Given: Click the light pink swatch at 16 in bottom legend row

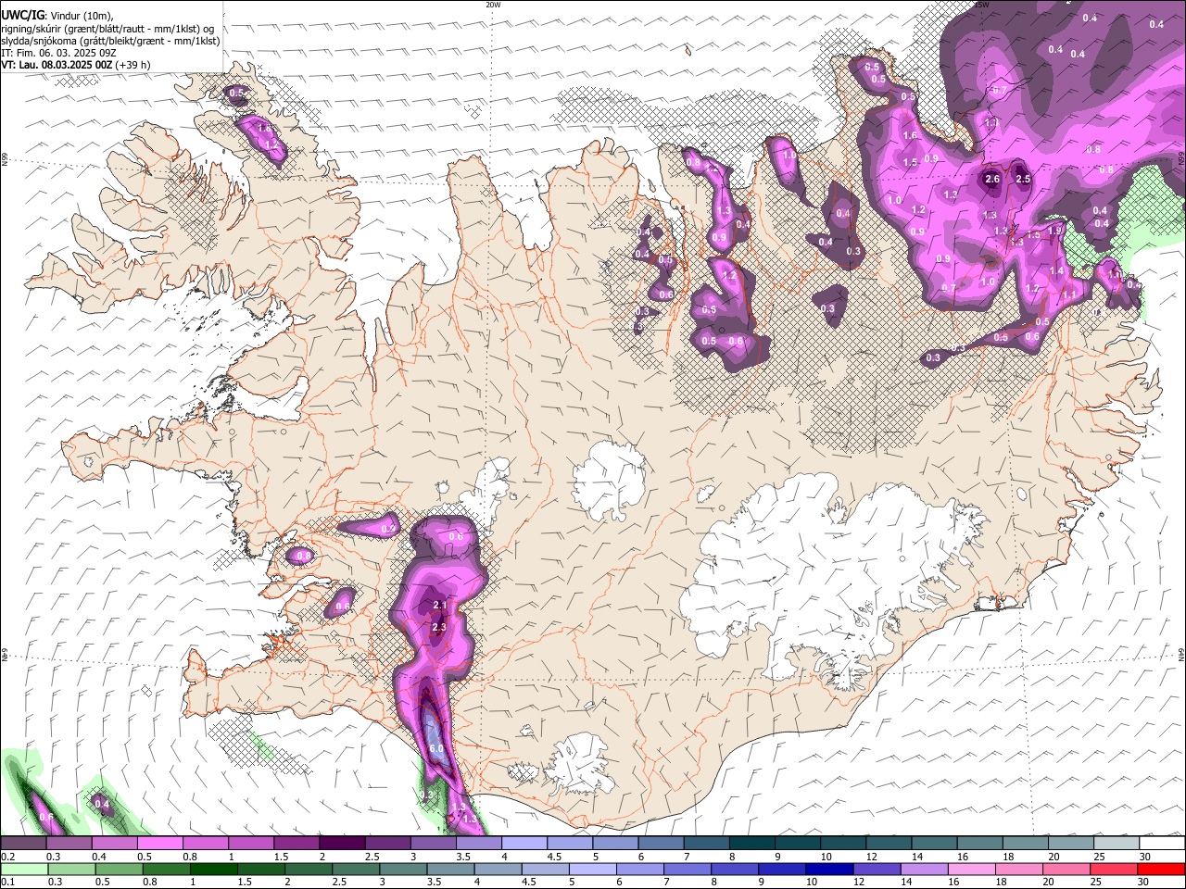Looking at the screenshot, I should click(972, 870).
